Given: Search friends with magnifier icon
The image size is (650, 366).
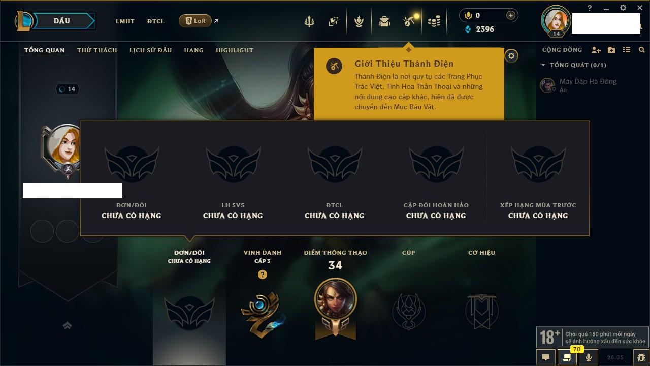Looking at the screenshot, I should tap(642, 50).
